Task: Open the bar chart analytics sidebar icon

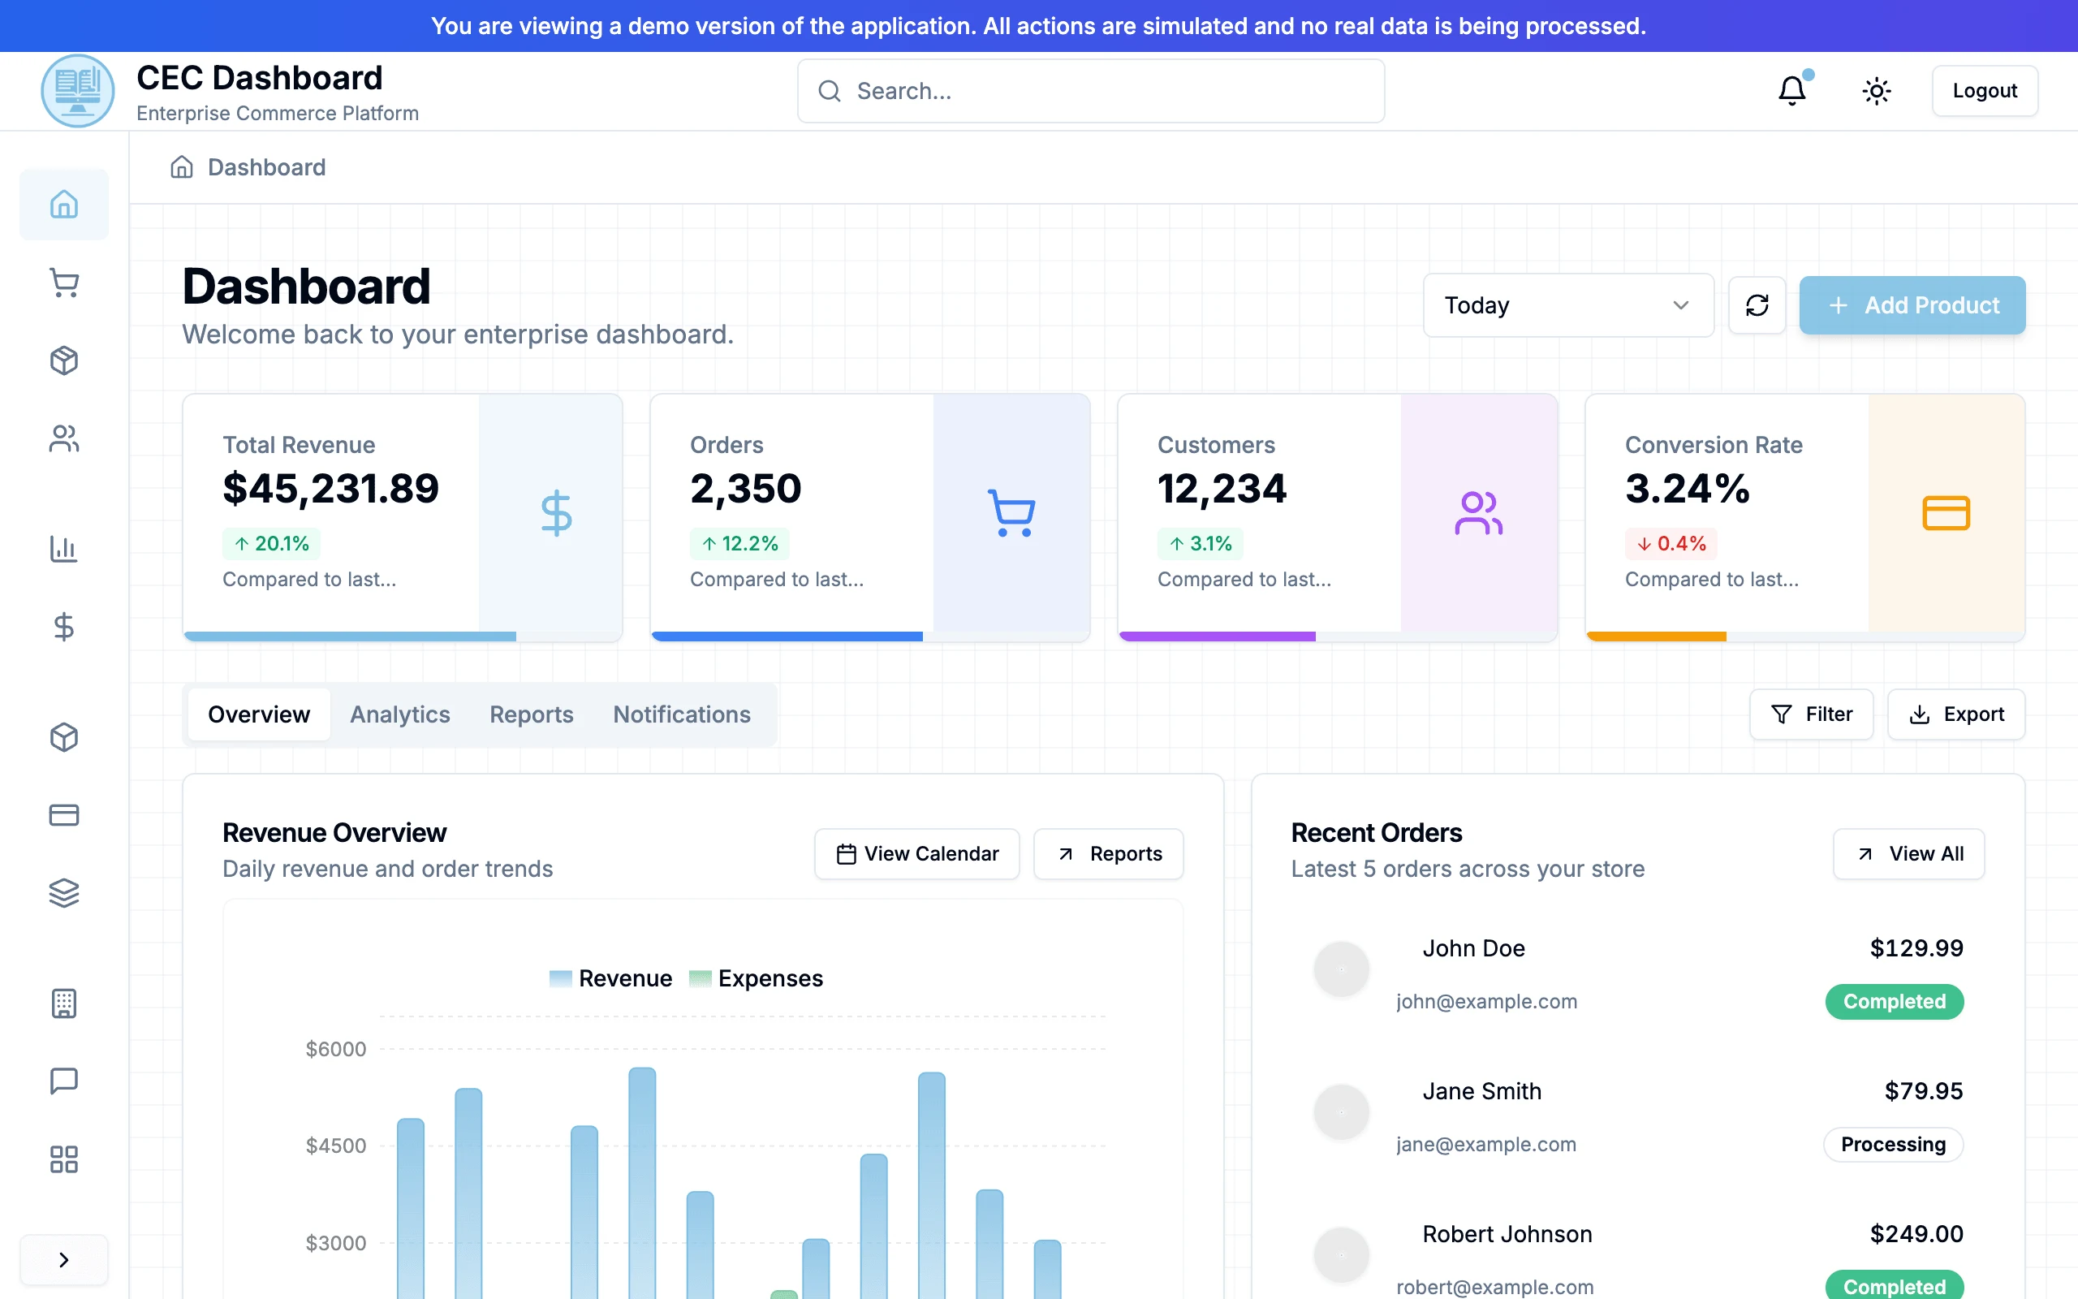Action: (63, 548)
